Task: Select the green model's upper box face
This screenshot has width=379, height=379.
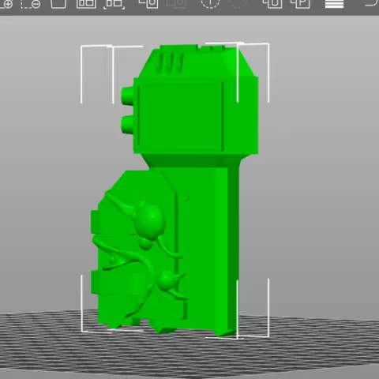Action: (x=180, y=117)
